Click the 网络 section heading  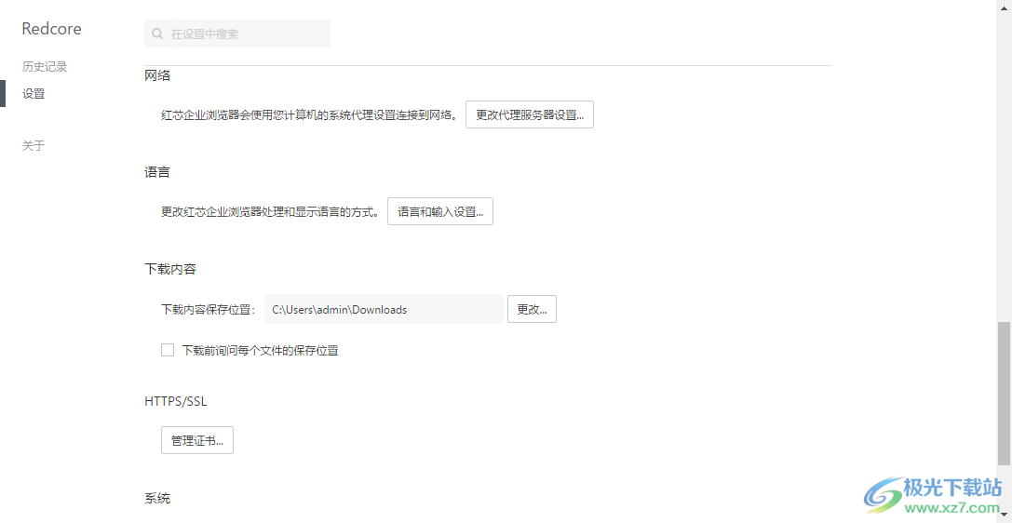point(157,75)
